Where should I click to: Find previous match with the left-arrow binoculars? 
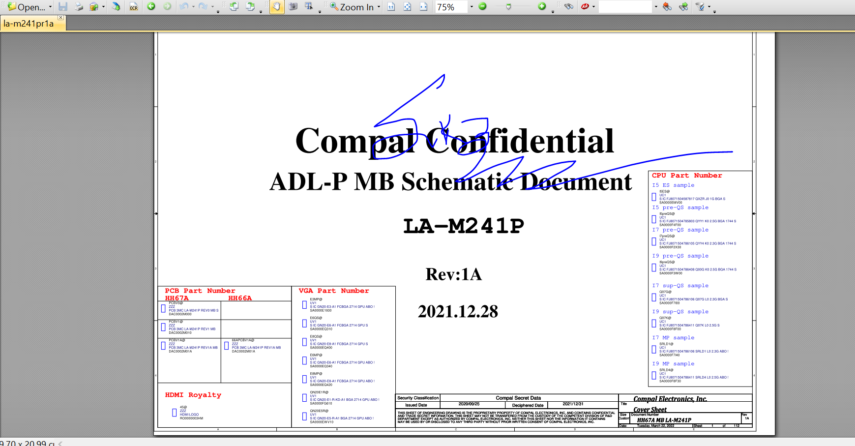pos(667,7)
